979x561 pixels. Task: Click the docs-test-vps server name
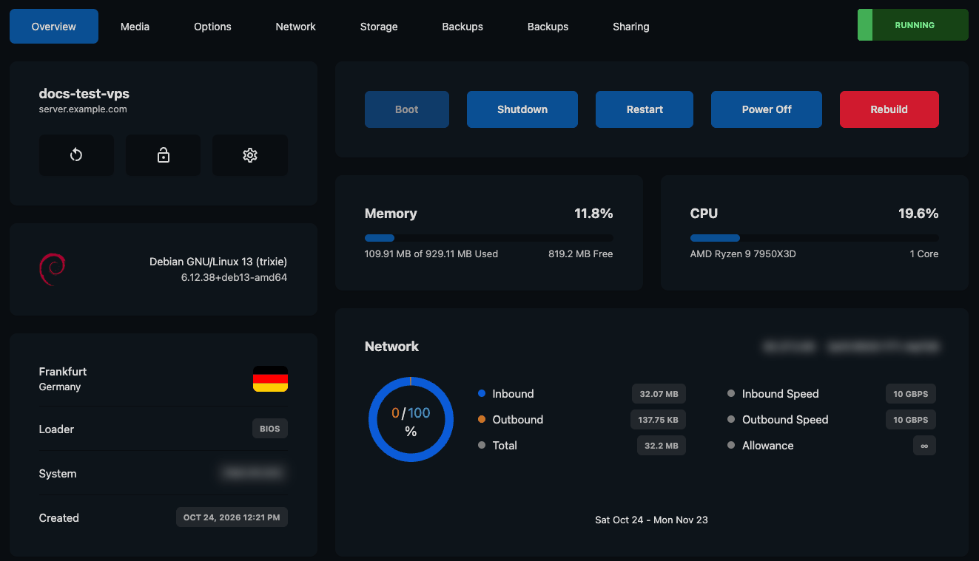point(84,94)
